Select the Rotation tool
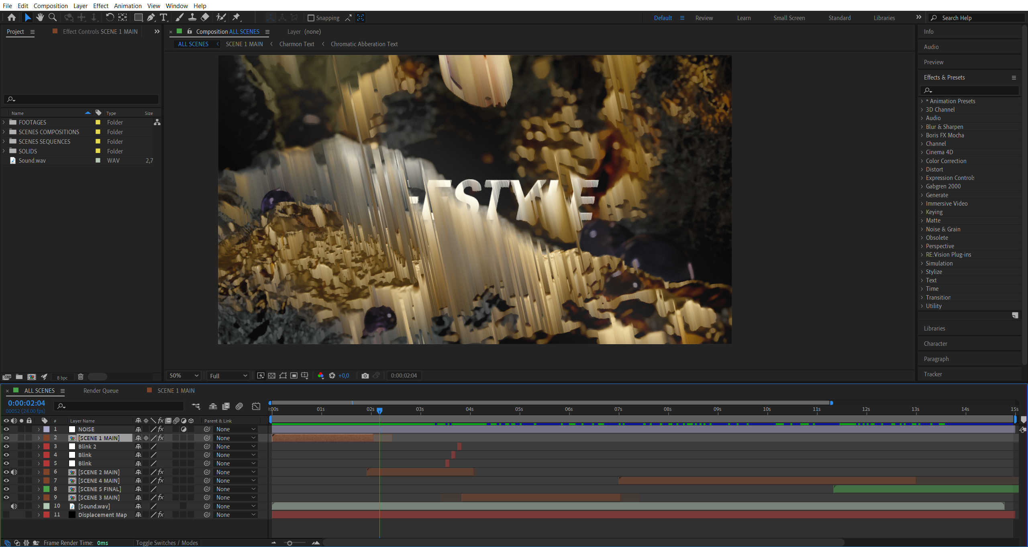1028x547 pixels. (110, 17)
